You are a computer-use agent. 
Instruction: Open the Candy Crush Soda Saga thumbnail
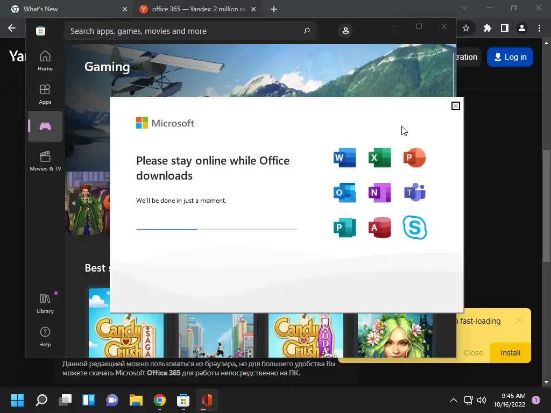306,336
